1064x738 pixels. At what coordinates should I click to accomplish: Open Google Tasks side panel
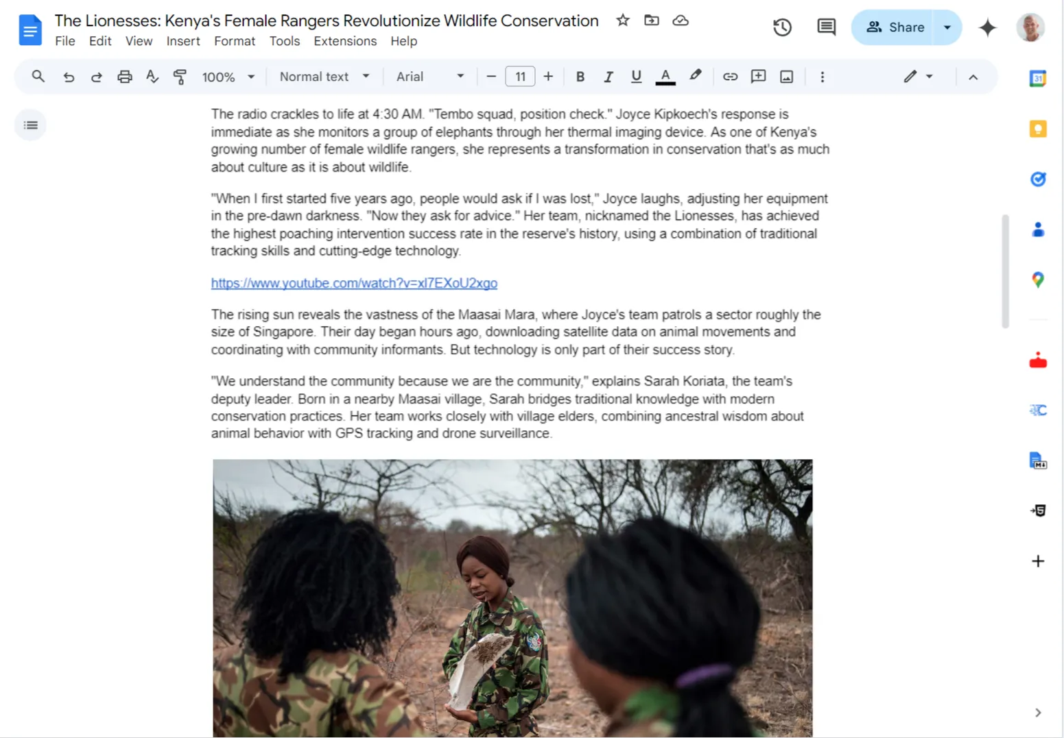point(1038,179)
